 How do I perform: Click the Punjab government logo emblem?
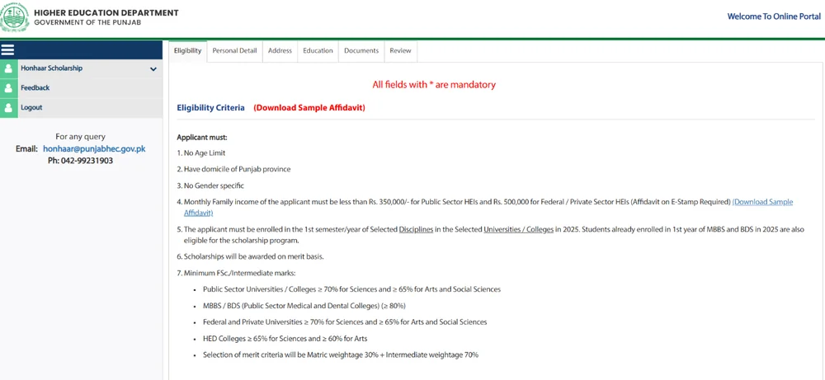14,16
